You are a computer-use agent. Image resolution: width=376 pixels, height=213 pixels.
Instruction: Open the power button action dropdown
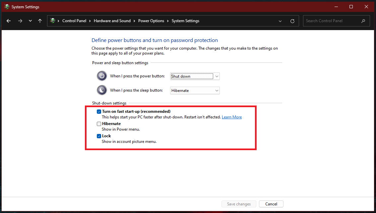[x=195, y=76]
